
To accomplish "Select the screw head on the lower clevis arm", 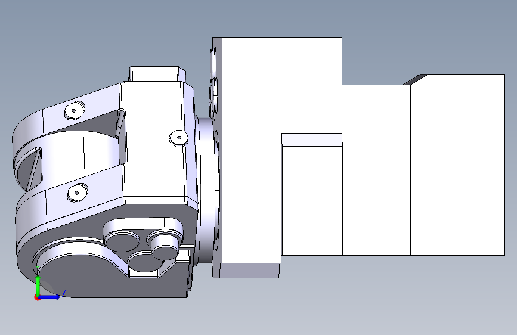I will tap(77, 192).
